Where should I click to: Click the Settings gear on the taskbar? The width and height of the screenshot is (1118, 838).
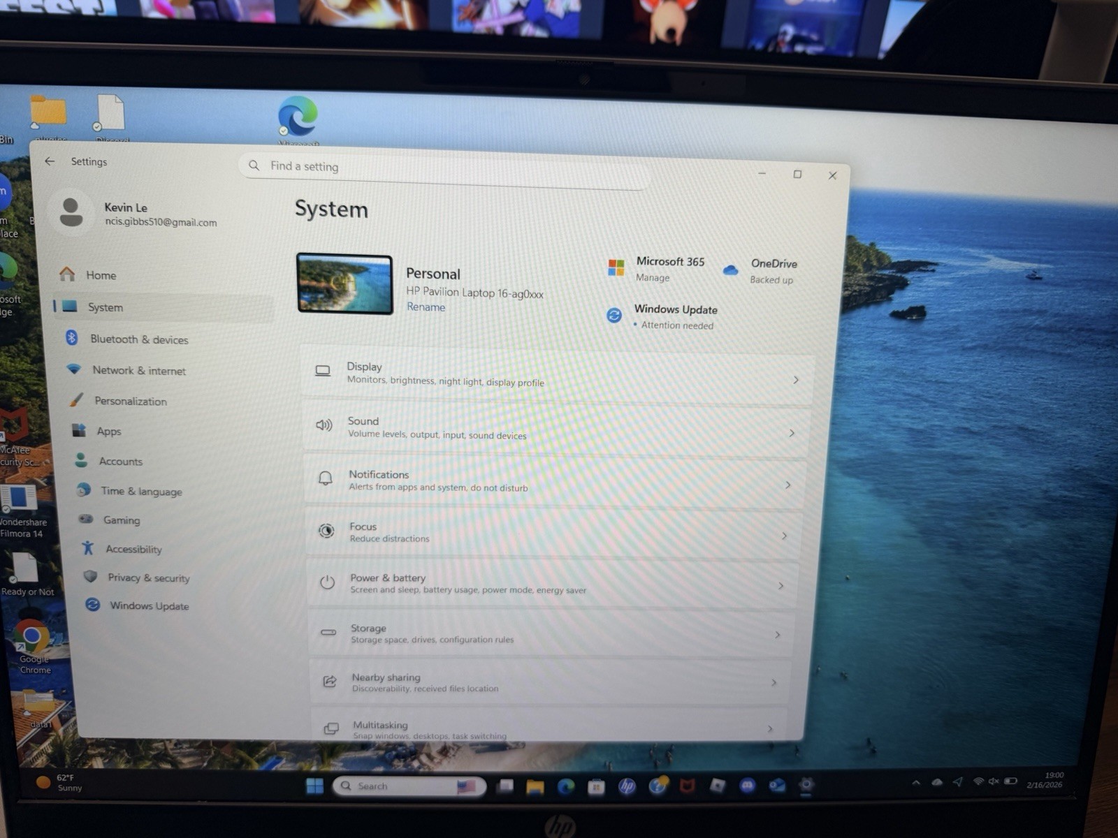806,785
